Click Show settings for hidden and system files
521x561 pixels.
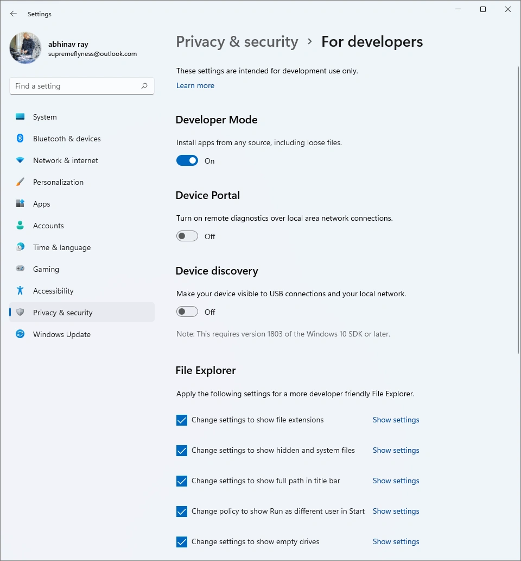pyautogui.click(x=396, y=450)
